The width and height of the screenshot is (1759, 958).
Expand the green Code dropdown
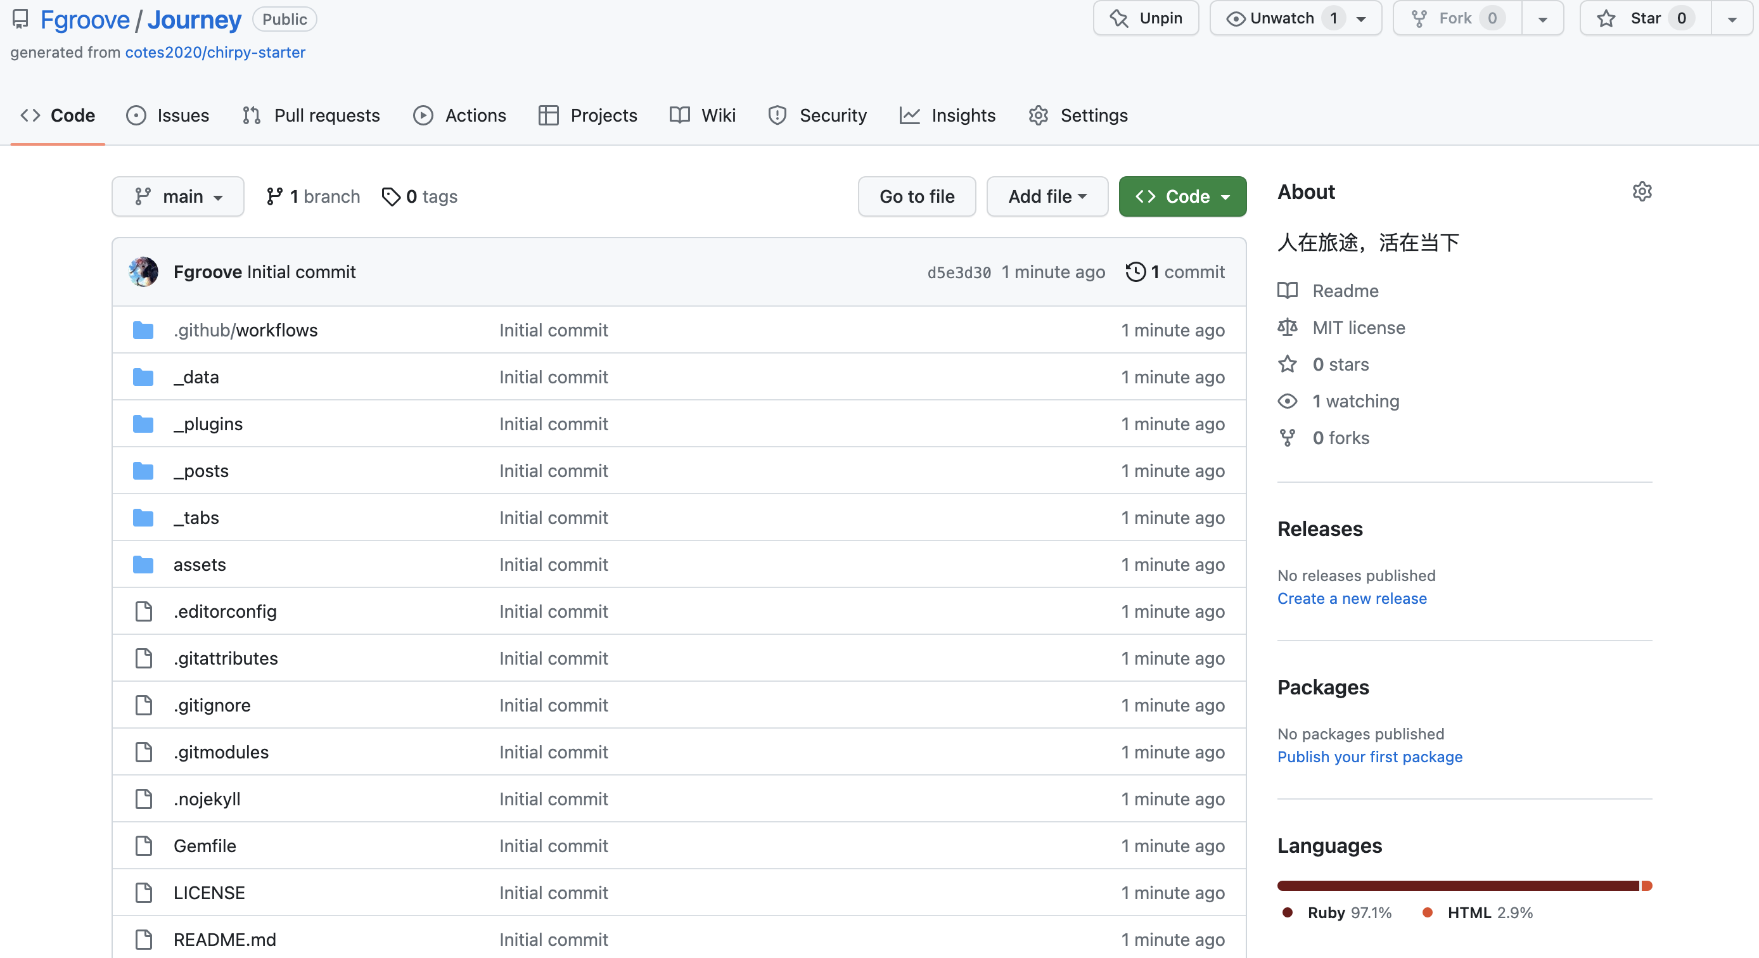click(x=1182, y=196)
